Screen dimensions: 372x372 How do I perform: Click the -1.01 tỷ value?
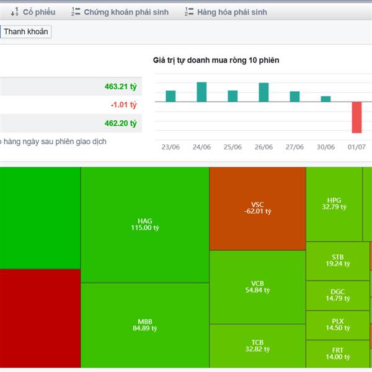point(124,105)
